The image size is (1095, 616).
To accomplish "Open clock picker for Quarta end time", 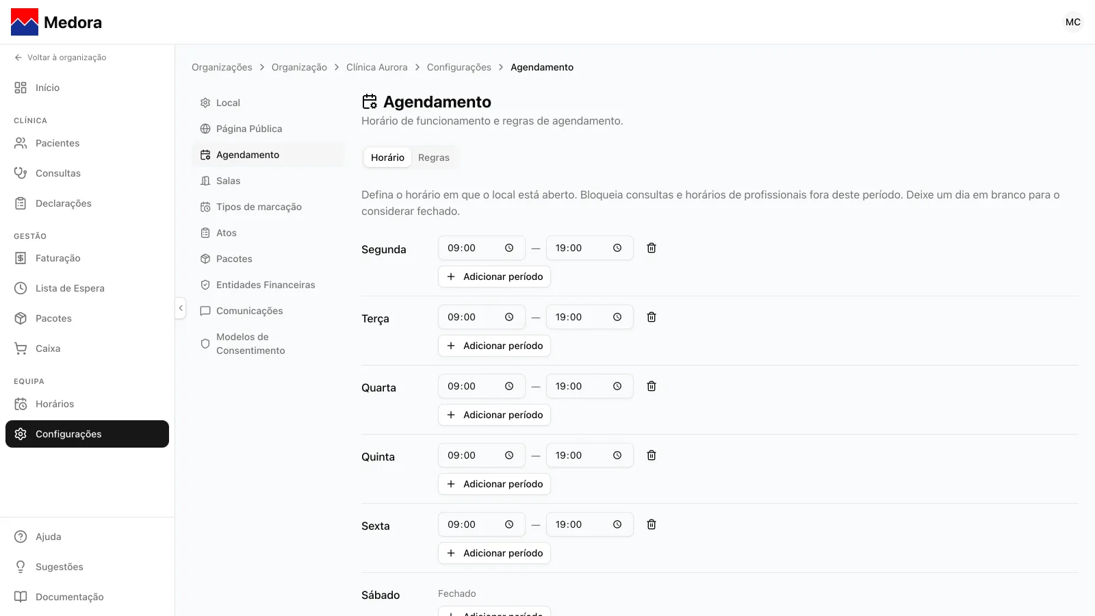I will point(617,386).
